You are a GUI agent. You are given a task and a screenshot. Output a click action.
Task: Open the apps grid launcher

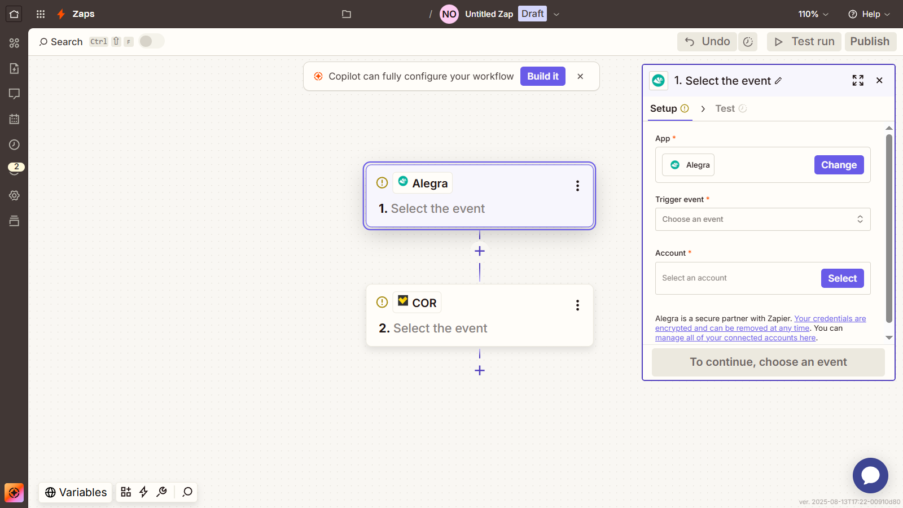(x=41, y=14)
